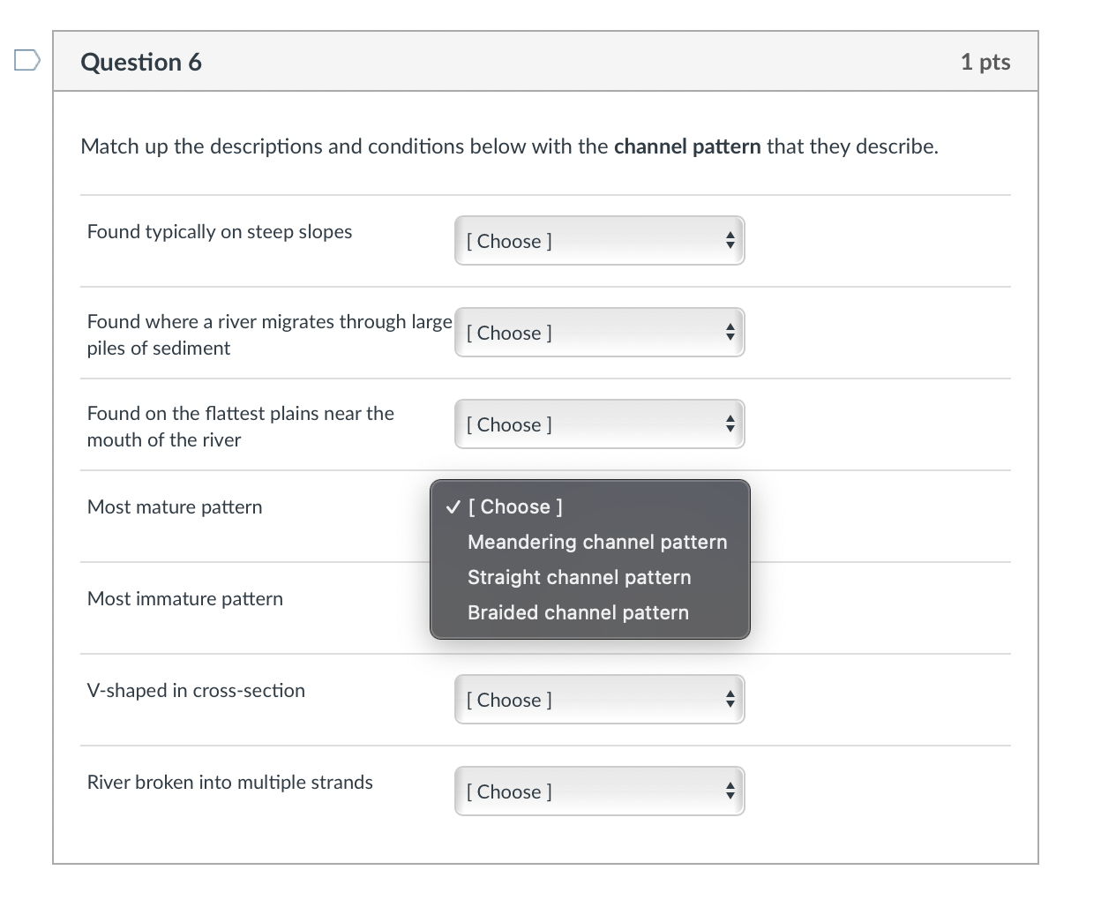Click the arrows on the multiple strands dropdown
The width and height of the screenshot is (1101, 900).
pos(730,791)
